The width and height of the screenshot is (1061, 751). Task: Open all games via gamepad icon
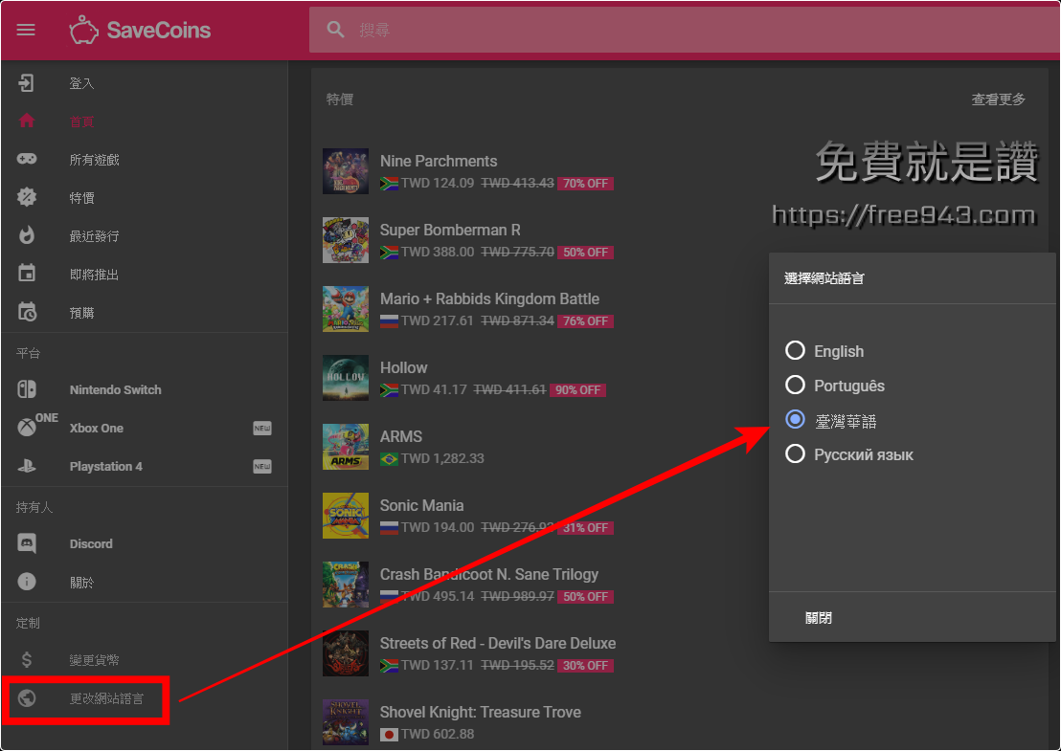coord(27,159)
